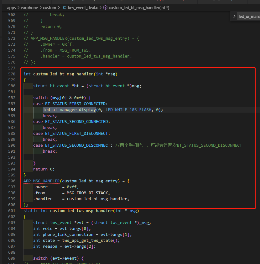Open the apps breadcrumb segment
The height and width of the screenshot is (264, 260).
pos(12,8)
